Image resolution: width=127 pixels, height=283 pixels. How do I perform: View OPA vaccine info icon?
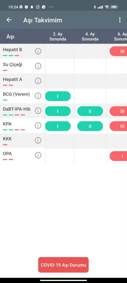click(38, 155)
